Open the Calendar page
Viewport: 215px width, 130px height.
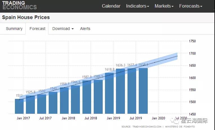pyautogui.click(x=111, y=6)
